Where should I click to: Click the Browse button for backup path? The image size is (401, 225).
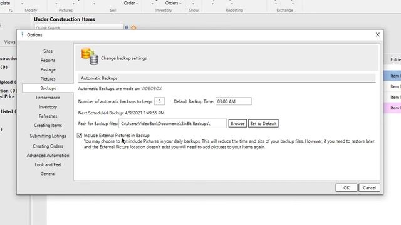click(237, 124)
